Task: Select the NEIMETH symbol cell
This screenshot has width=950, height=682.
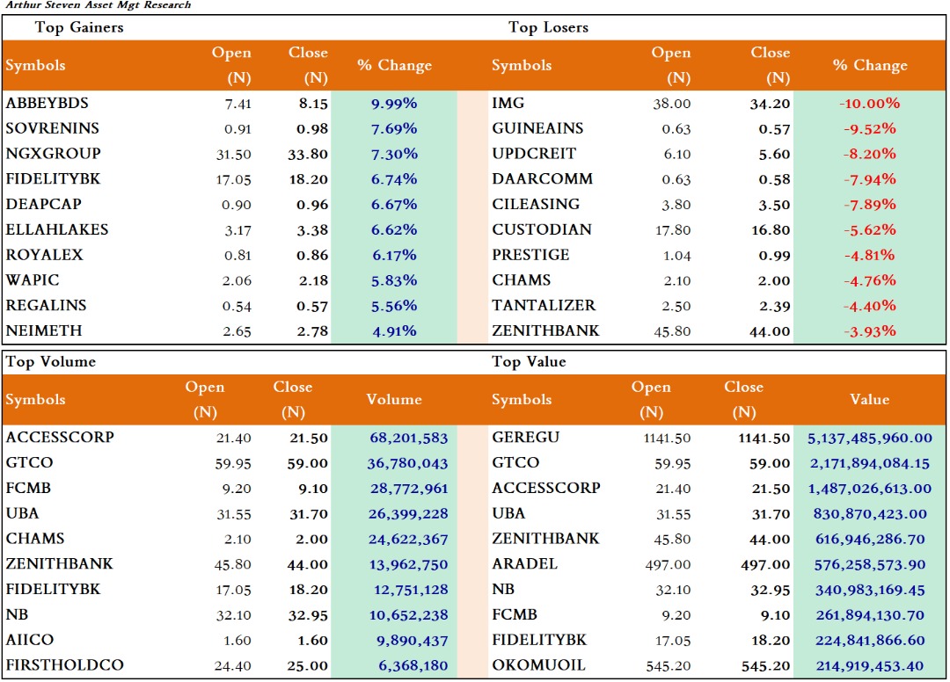Action: [x=44, y=331]
